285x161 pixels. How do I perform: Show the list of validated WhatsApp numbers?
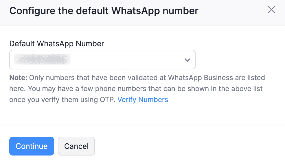tap(187, 60)
